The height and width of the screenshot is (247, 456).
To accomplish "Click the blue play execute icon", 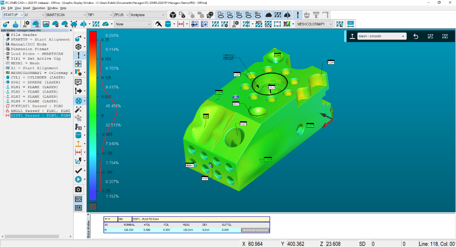I will pyautogui.click(x=78, y=179).
